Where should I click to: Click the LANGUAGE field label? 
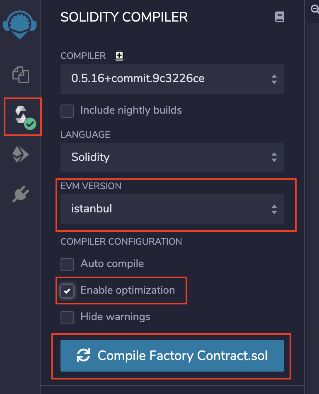(85, 134)
